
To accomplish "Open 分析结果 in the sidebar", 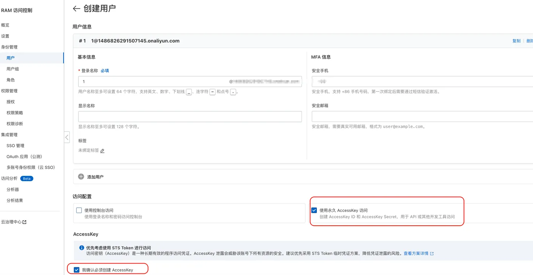I will (15, 201).
